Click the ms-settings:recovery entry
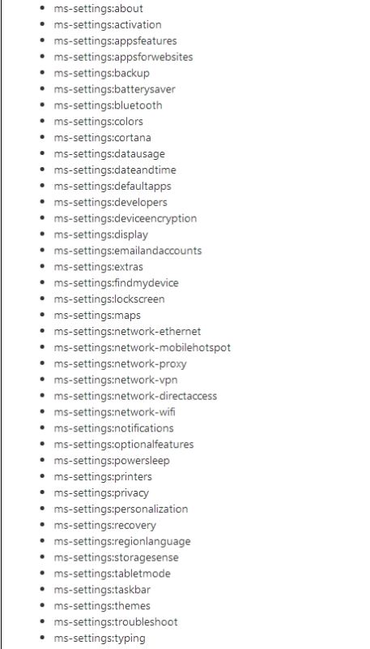Viewport: 370px width, 649px height. click(x=105, y=525)
